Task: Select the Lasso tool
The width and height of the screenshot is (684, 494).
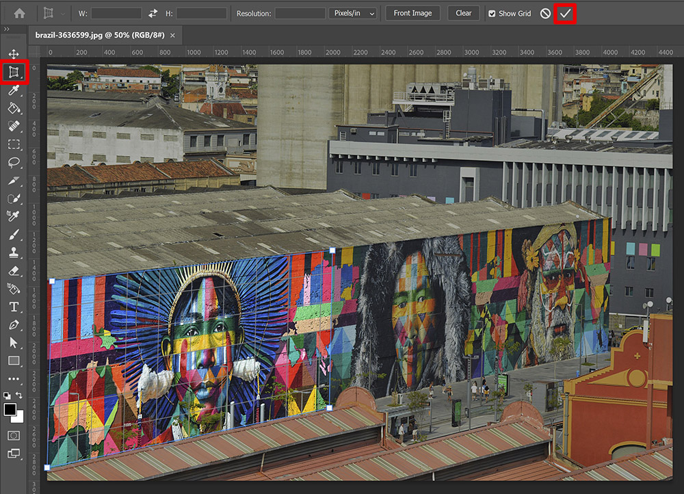Action: coord(14,163)
